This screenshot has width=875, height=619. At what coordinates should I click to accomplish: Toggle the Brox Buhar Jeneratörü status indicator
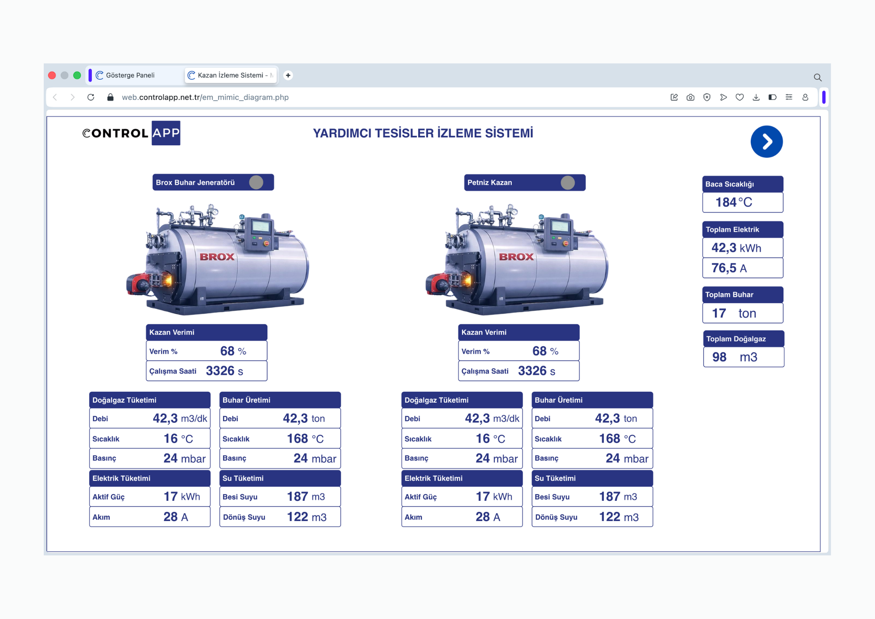256,182
